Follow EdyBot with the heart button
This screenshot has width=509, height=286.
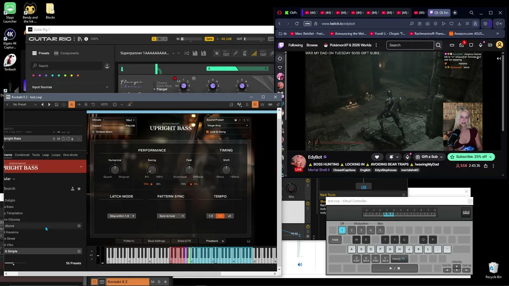[x=377, y=157]
